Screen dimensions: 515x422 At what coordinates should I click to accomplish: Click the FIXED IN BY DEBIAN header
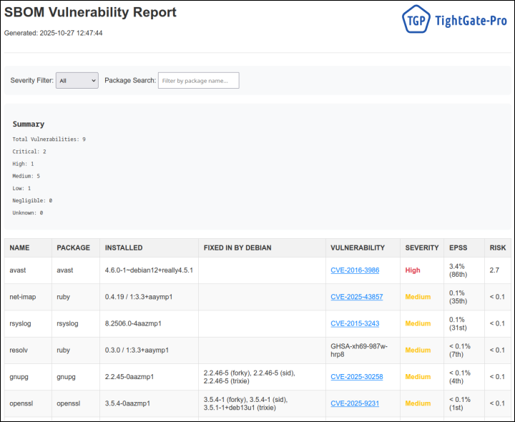(x=237, y=247)
